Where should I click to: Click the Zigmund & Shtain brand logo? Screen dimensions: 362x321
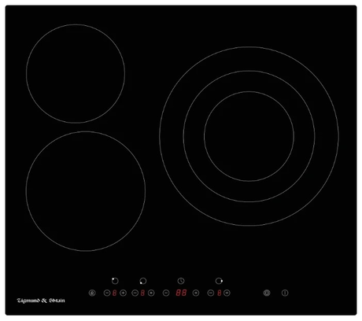(41, 301)
